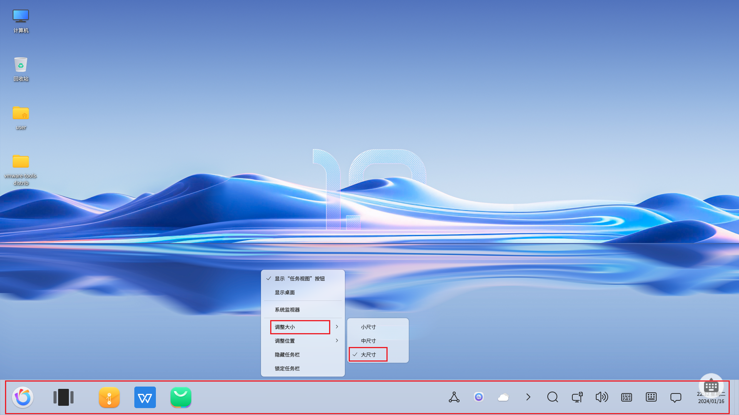Click the show-desktop strip at taskbar end
The image size is (739, 415).
coord(736,397)
